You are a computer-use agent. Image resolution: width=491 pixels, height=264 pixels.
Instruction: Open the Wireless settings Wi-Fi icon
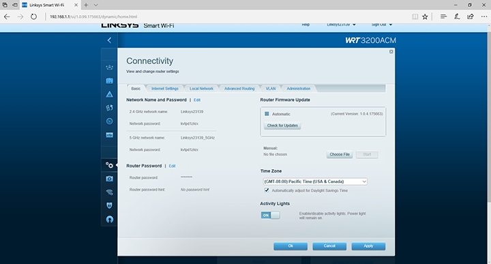(x=109, y=192)
